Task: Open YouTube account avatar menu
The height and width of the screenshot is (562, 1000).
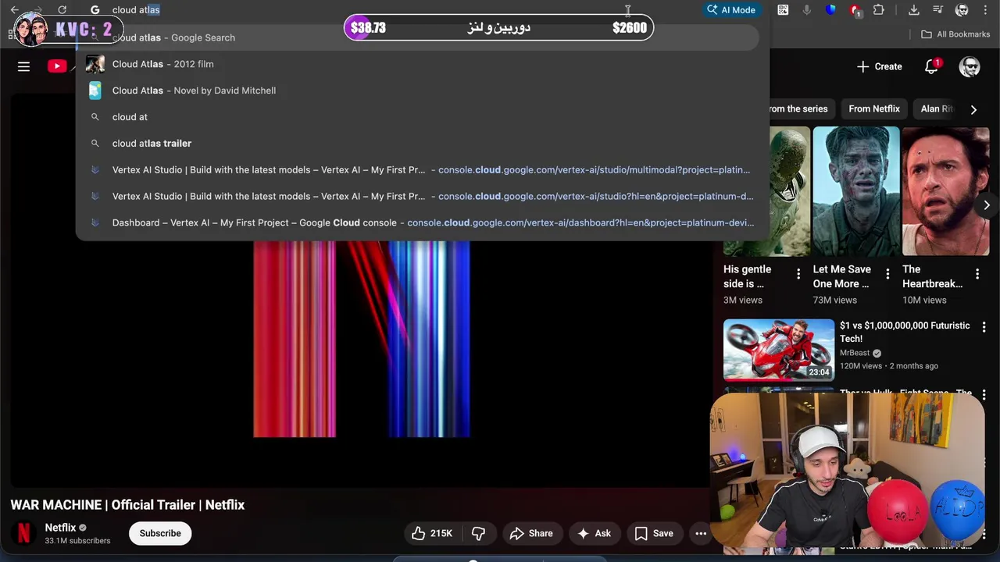Action: pyautogui.click(x=970, y=66)
